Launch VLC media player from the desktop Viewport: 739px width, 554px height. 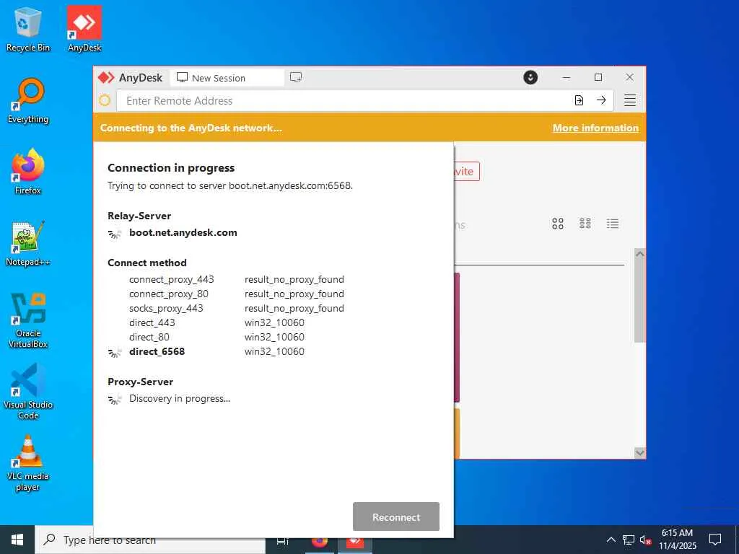pyautogui.click(x=28, y=464)
